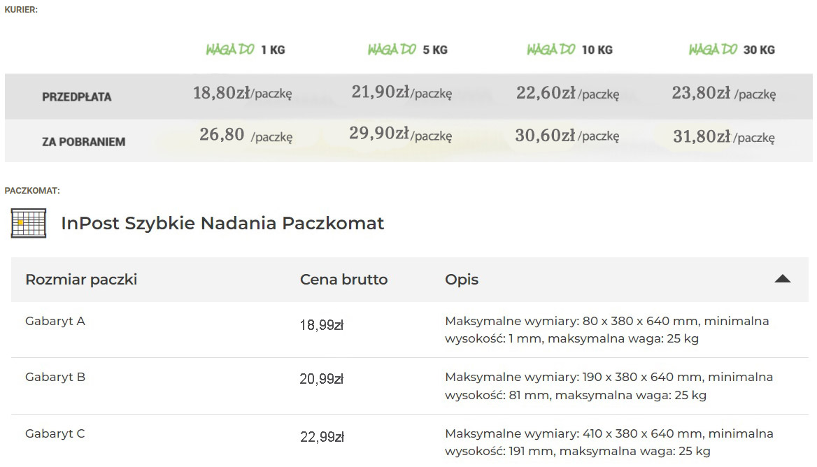Screen dimensions: 817x467
Task: Click the Waga do 5 KG header
Action: click(407, 50)
